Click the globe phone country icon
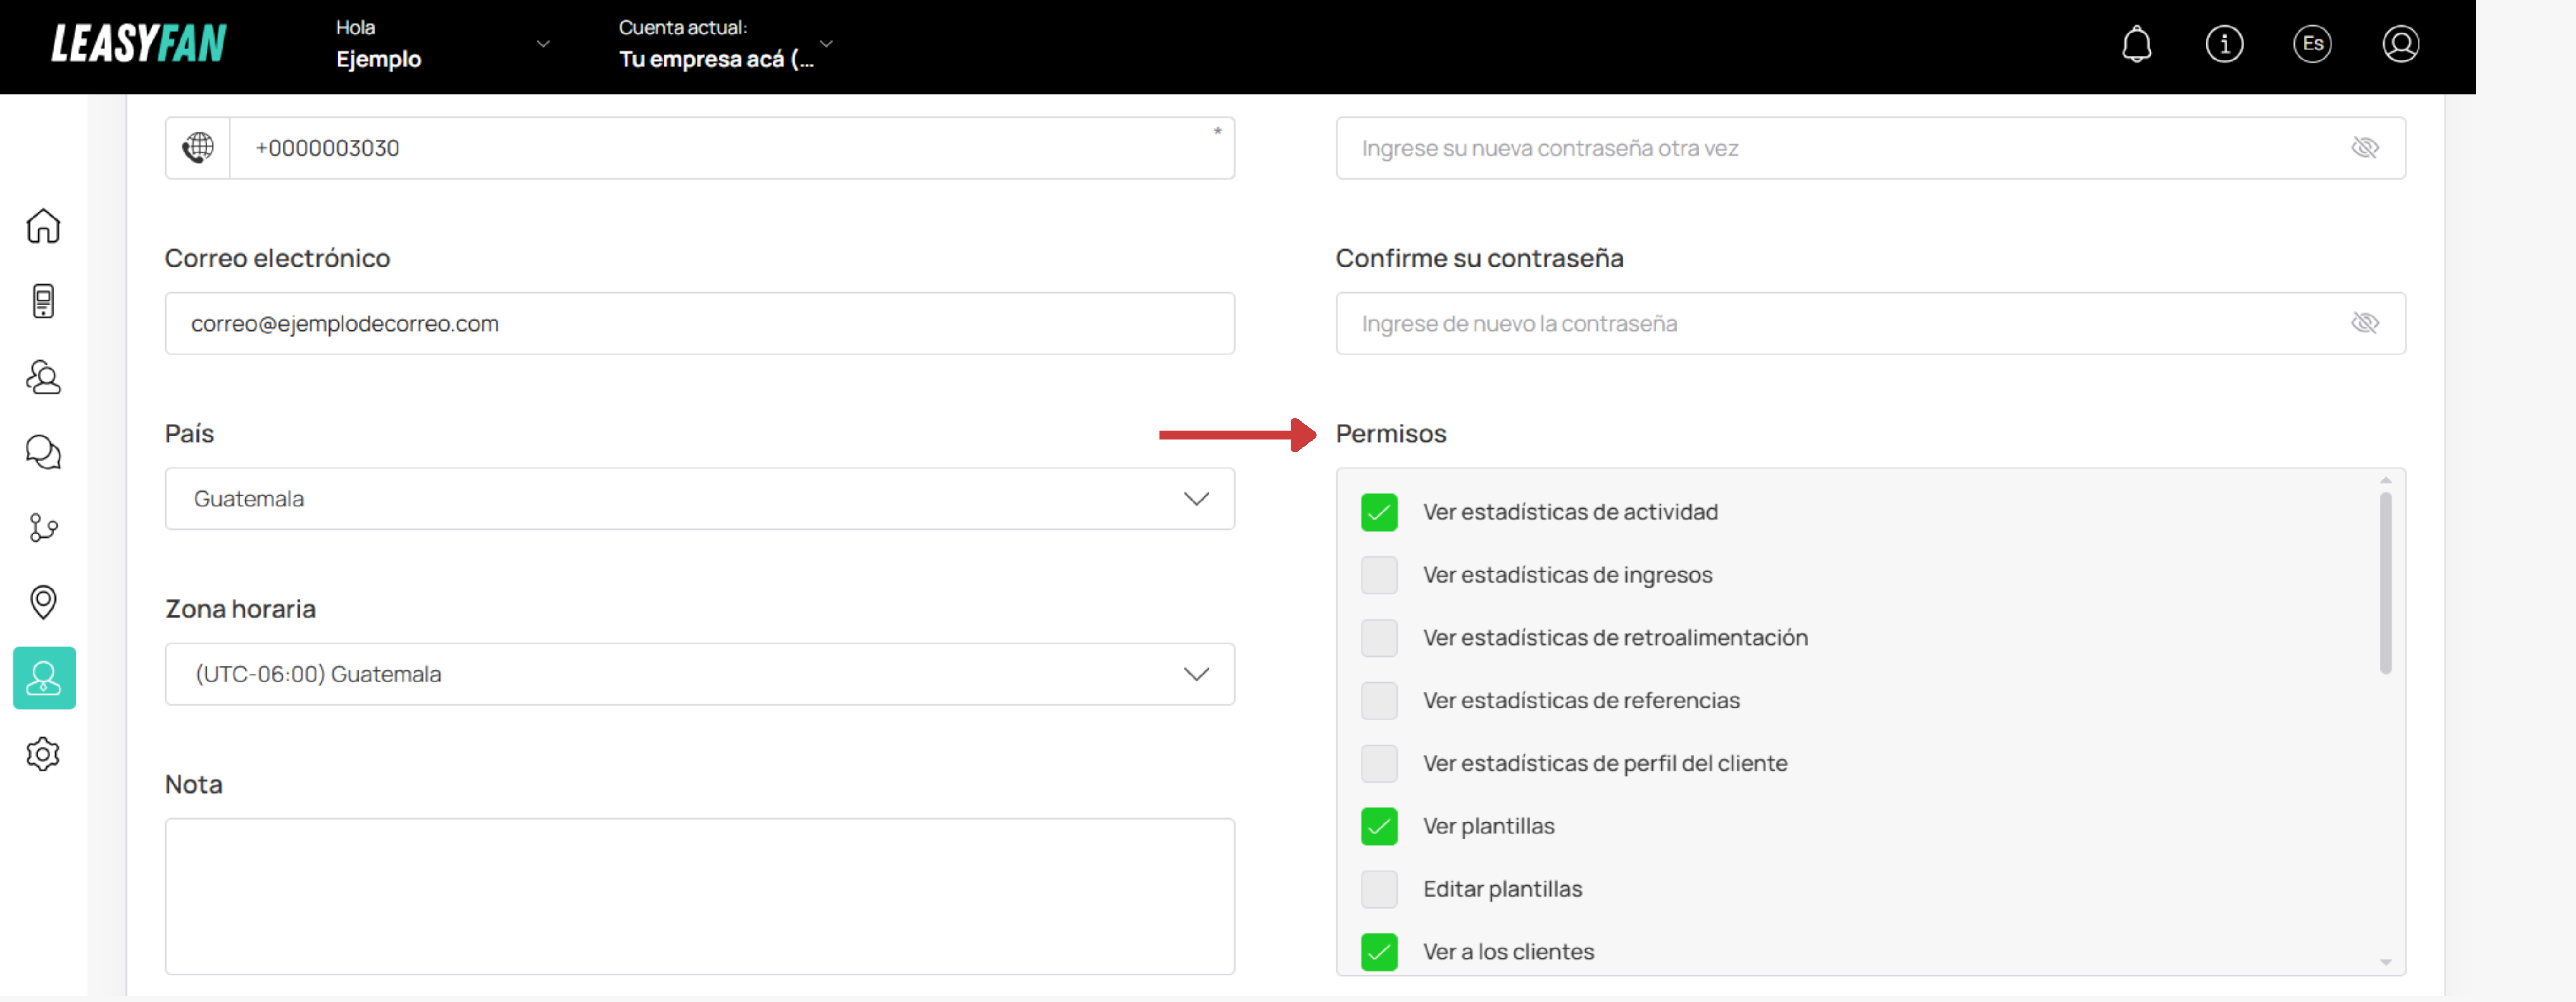Image resolution: width=2576 pixels, height=1002 pixels. pos(198,148)
